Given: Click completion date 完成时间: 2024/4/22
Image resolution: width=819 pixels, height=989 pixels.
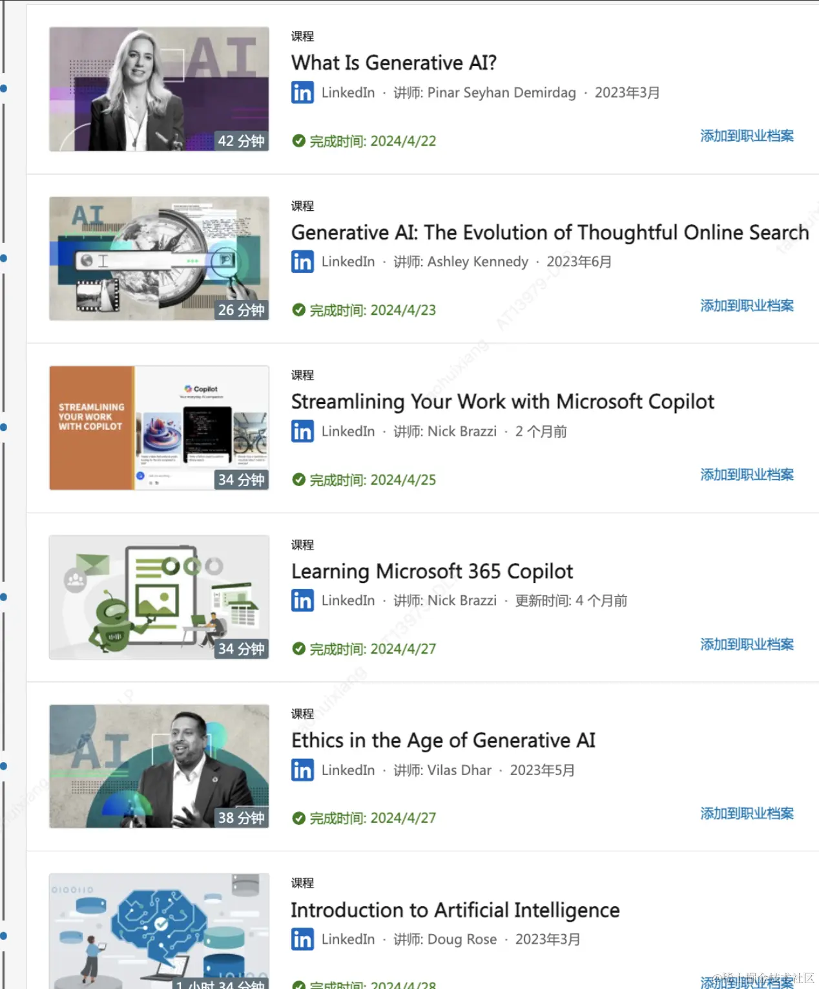Looking at the screenshot, I should point(373,141).
